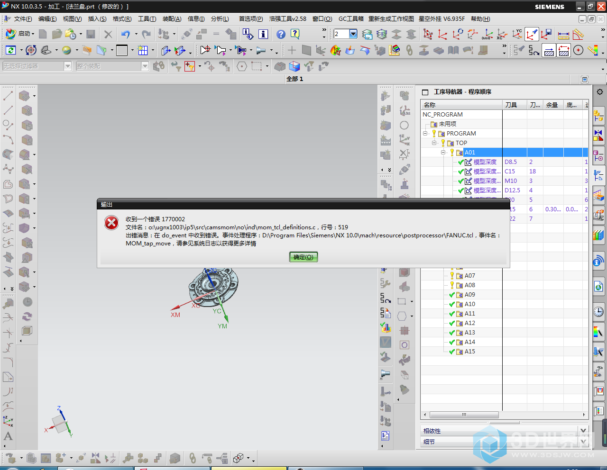Select the A10 program group

(470, 304)
